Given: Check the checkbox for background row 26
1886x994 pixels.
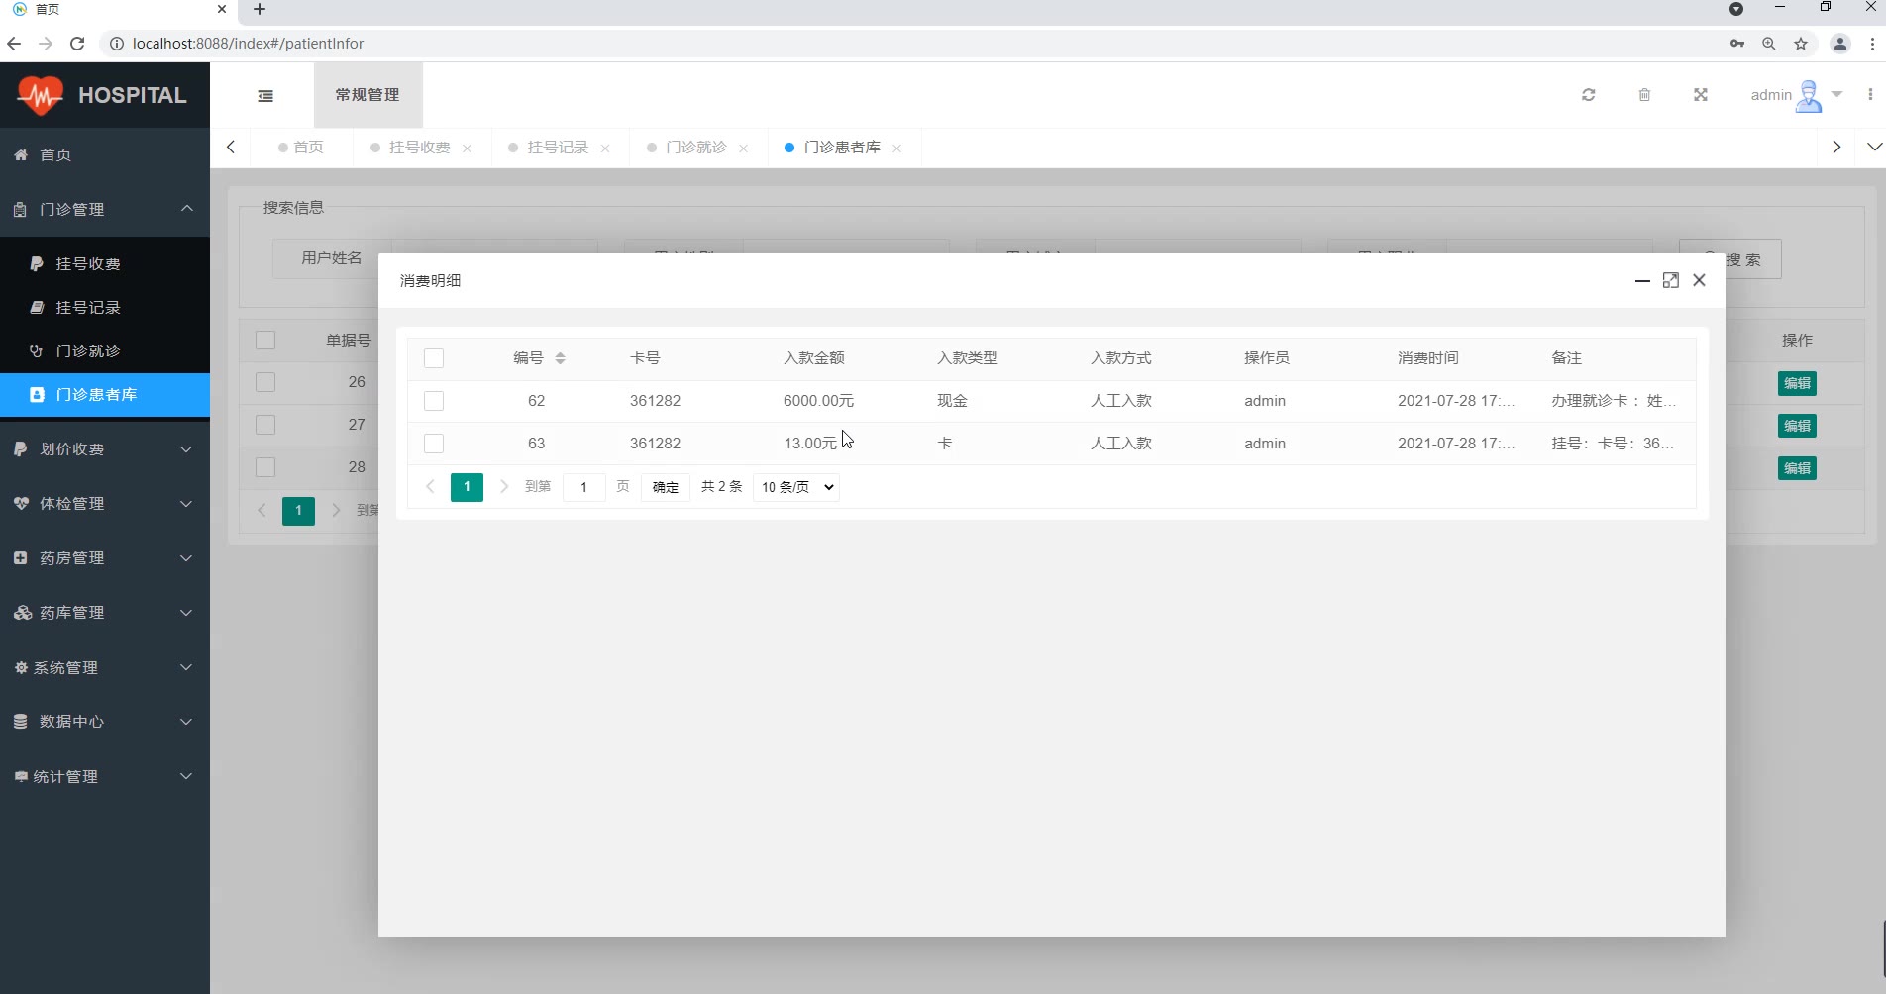Looking at the screenshot, I should coord(265,382).
